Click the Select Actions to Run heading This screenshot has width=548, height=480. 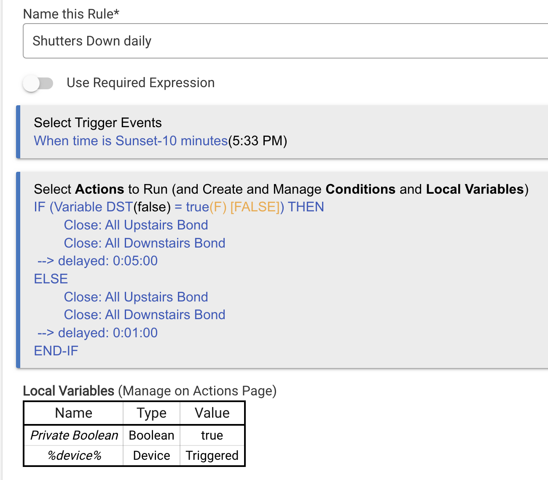coord(281,189)
